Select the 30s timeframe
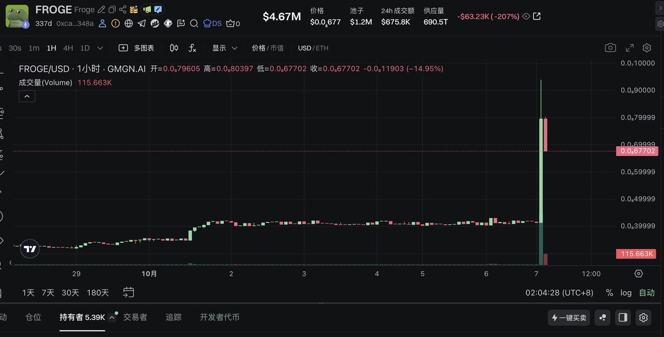The width and height of the screenshot is (664, 337). pos(15,48)
